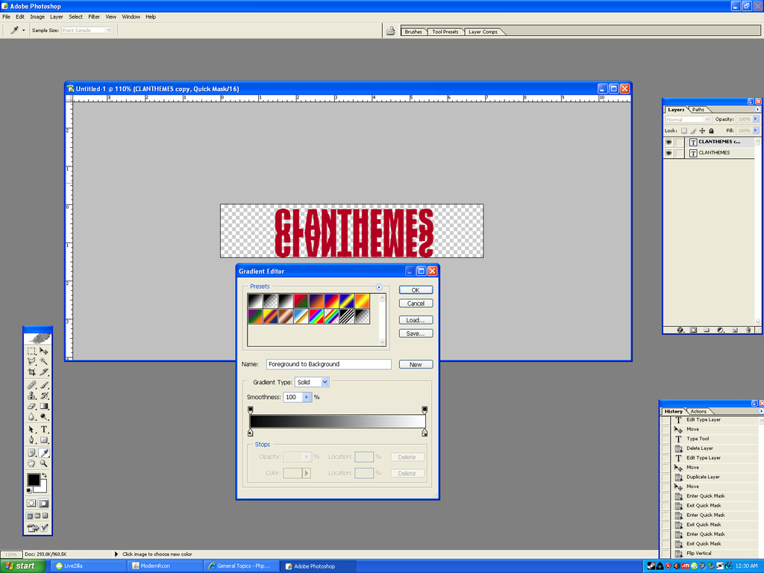Open the Smoothness slider arrow
Screen dimensions: 764x573
click(307, 397)
